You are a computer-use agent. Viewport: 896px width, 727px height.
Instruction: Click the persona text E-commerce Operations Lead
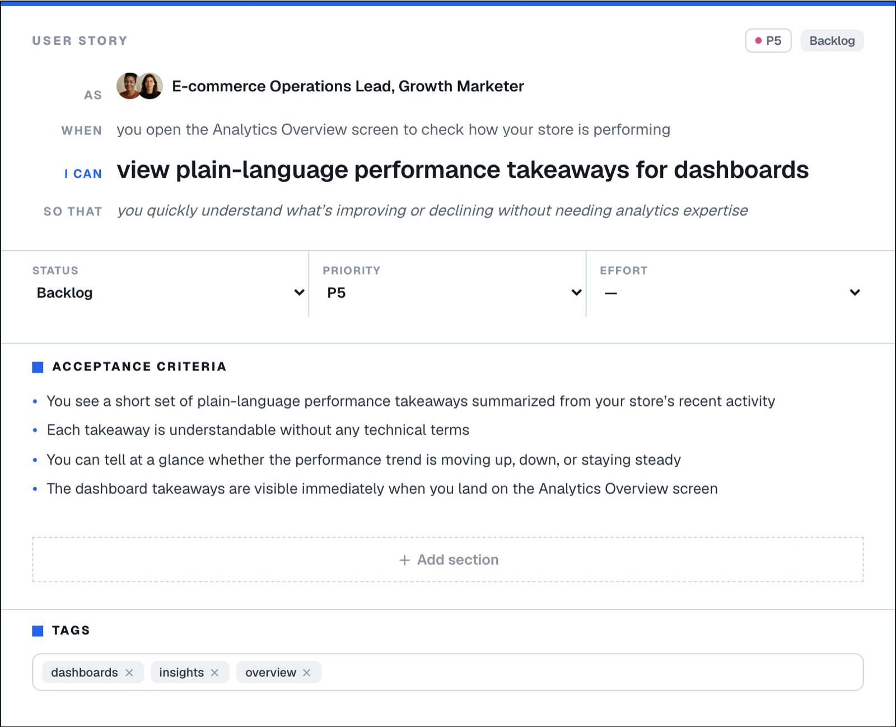283,86
